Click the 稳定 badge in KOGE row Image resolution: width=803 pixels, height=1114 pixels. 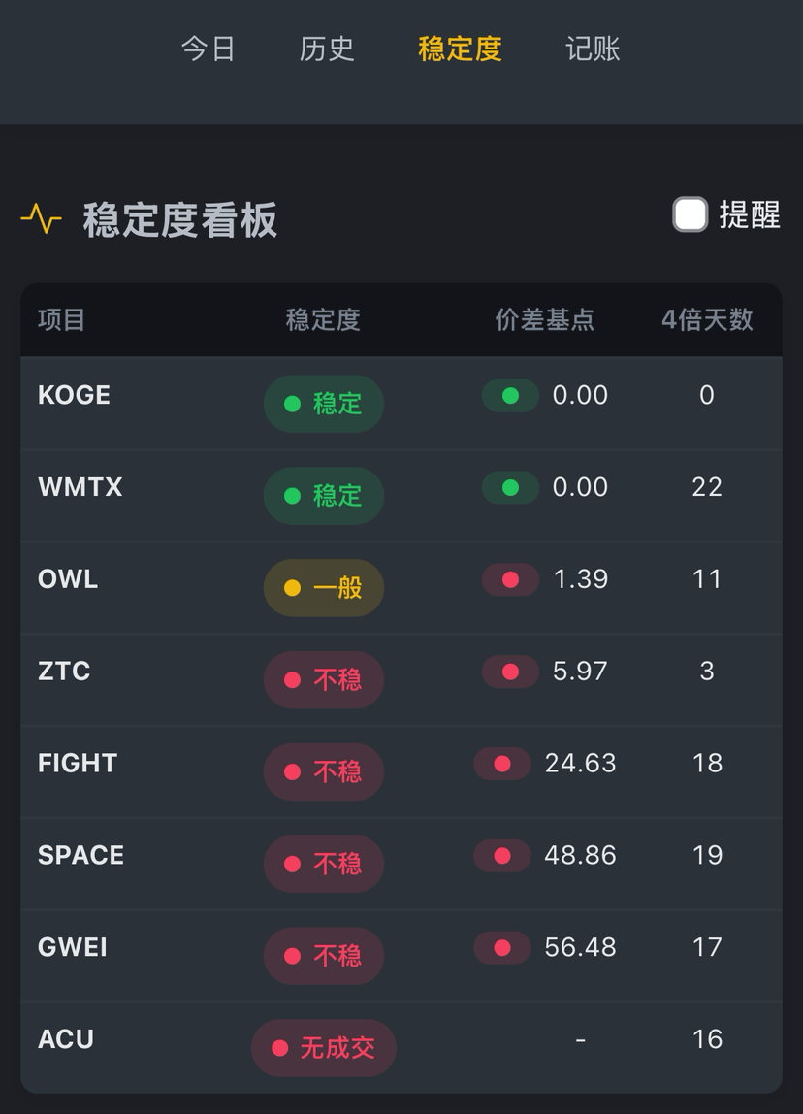point(324,404)
